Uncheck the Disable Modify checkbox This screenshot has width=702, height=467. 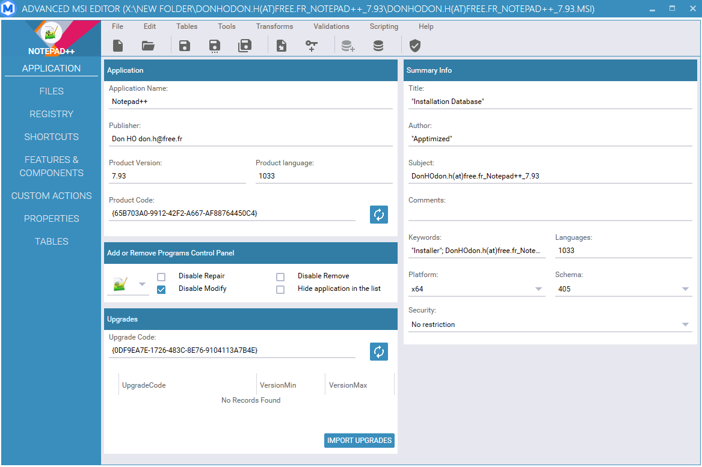161,290
